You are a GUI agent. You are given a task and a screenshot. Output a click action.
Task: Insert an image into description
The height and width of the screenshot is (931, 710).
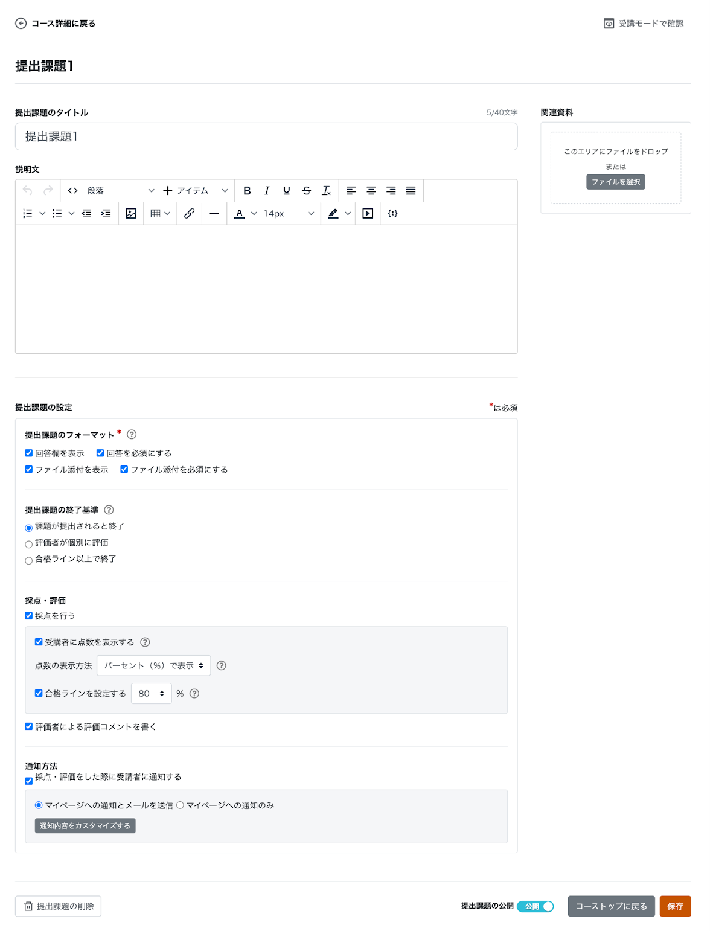[131, 214]
